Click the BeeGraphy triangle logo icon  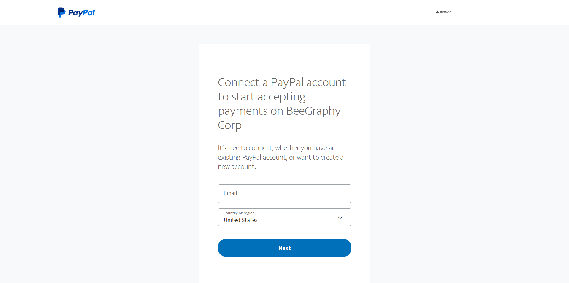[x=437, y=12]
